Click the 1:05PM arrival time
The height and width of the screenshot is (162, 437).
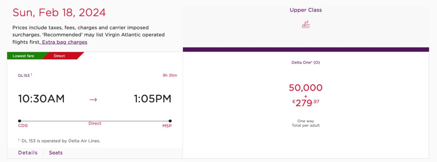coord(153,99)
